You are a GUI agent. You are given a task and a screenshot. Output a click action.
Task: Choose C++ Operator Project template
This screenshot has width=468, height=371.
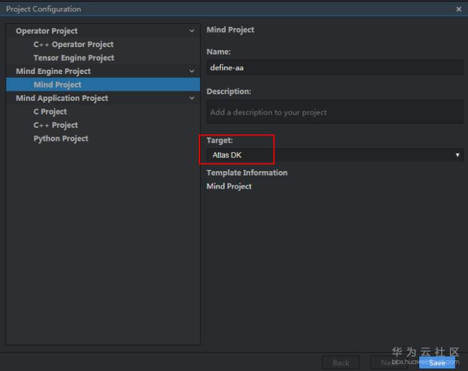point(73,44)
